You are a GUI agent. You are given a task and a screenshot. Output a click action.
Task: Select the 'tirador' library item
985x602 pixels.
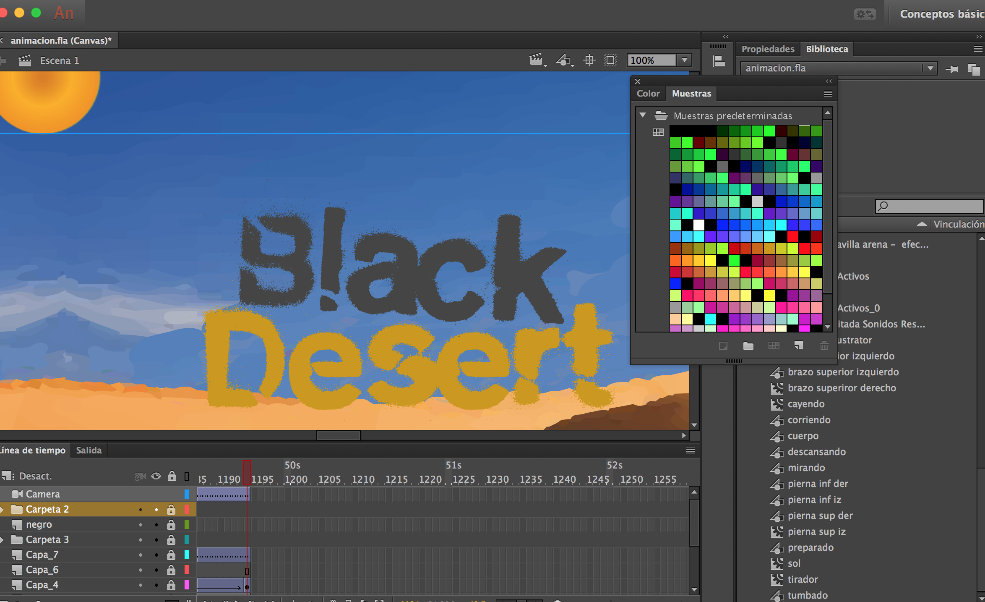point(803,579)
